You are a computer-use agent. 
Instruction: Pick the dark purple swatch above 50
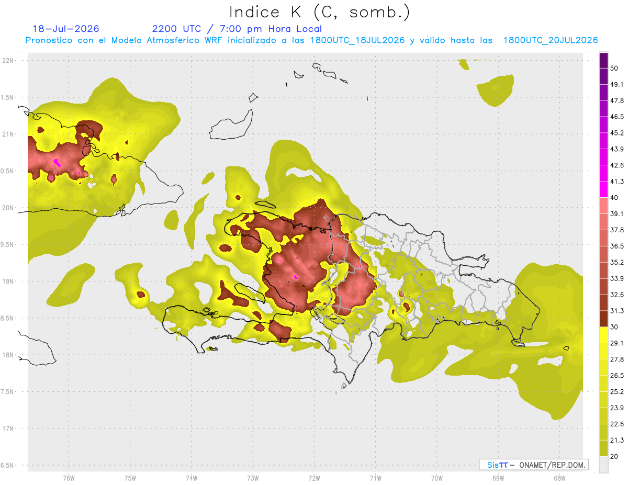pos(603,60)
